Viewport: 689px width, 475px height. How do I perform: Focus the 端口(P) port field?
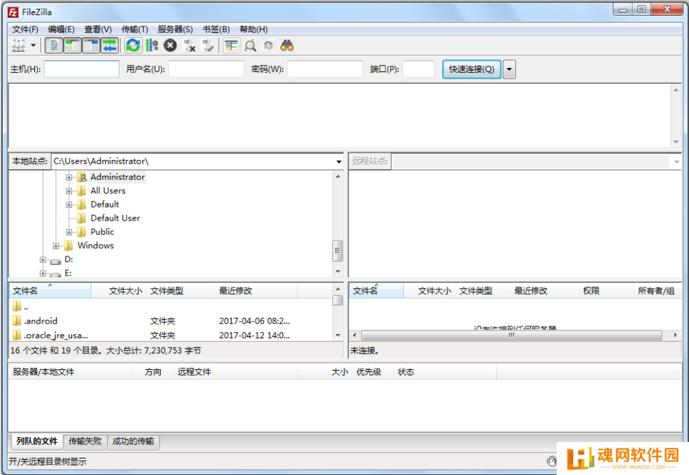419,69
